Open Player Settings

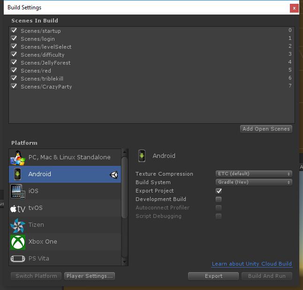[90, 276]
